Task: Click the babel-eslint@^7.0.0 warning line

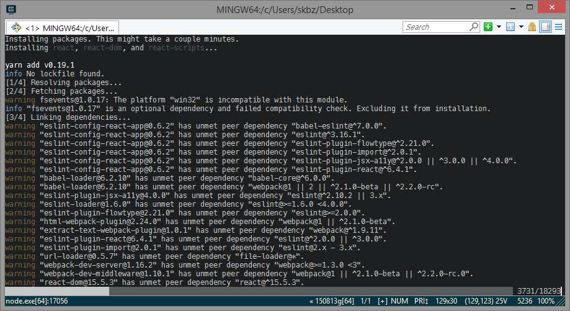Action: (x=195, y=126)
